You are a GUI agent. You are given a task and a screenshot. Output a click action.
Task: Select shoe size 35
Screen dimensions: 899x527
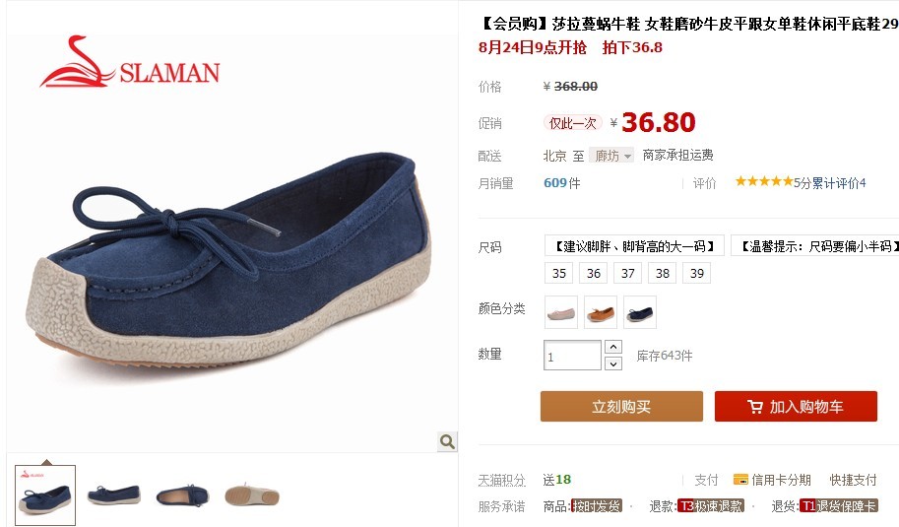[x=559, y=273]
